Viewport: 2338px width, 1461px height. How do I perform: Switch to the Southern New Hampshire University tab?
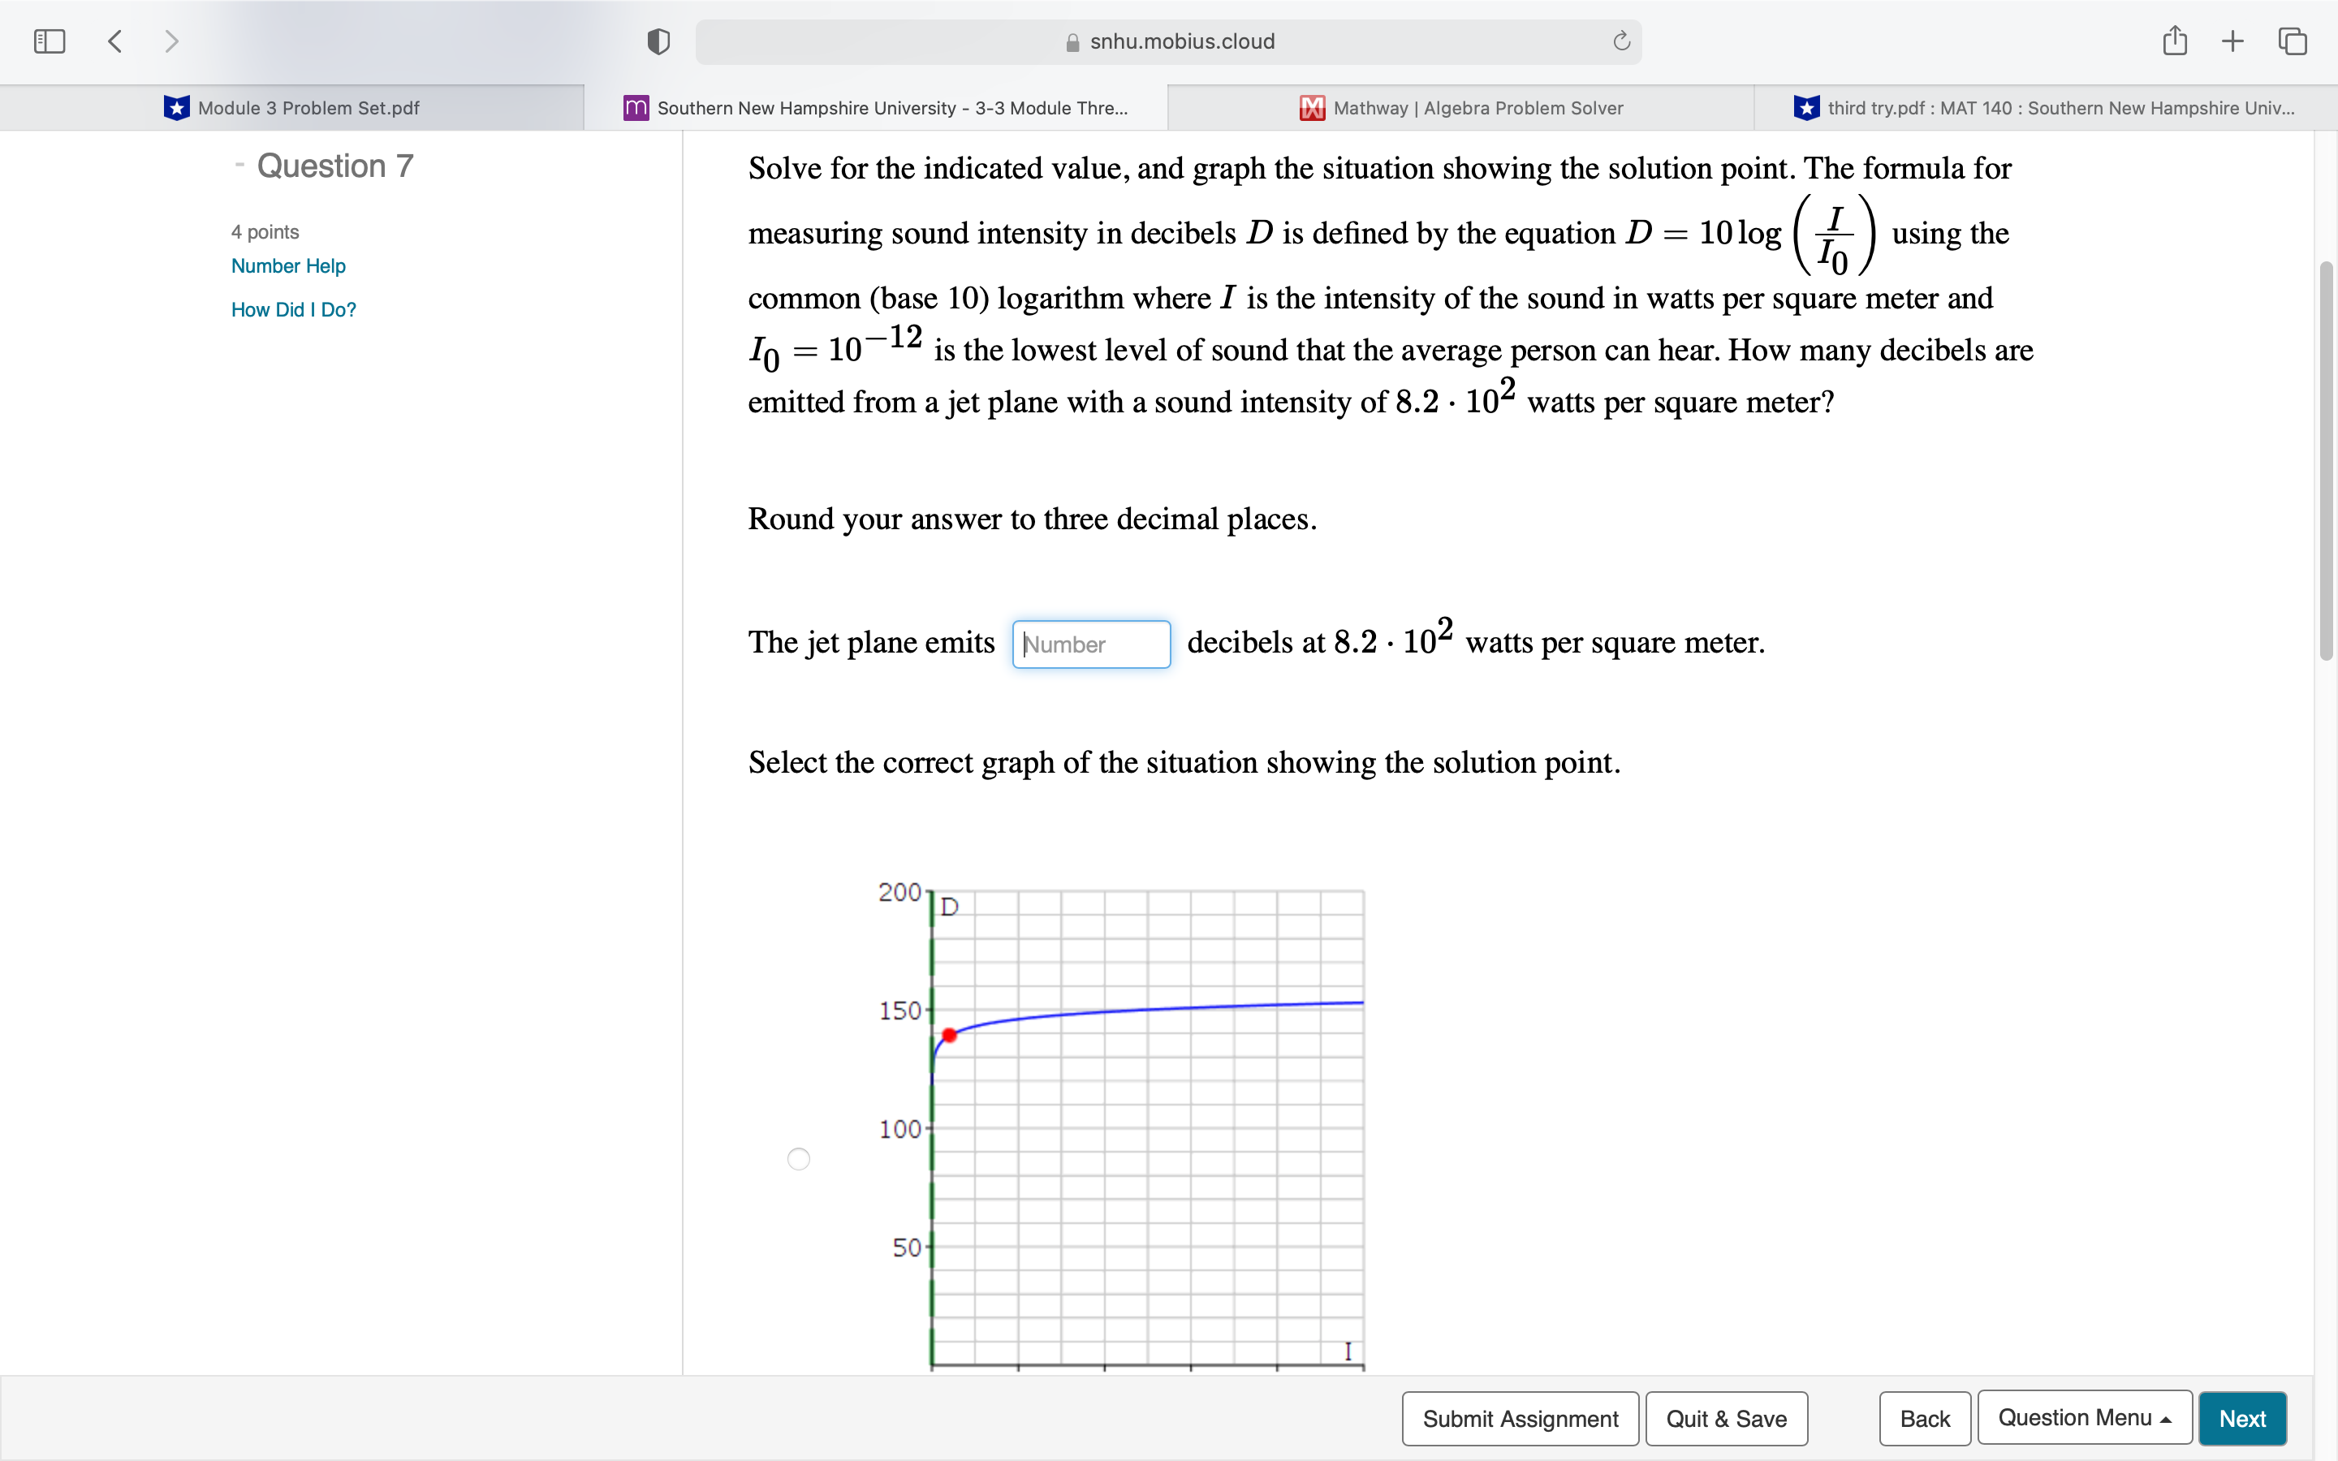pyautogui.click(x=874, y=107)
